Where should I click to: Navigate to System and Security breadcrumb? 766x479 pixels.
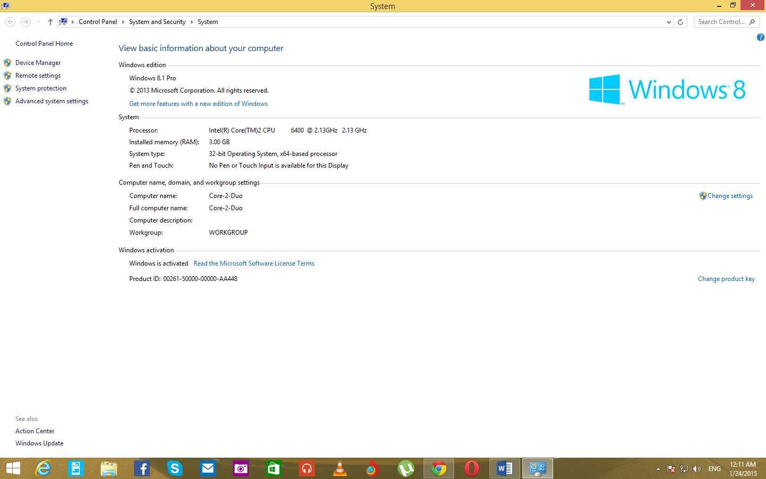[x=157, y=22]
